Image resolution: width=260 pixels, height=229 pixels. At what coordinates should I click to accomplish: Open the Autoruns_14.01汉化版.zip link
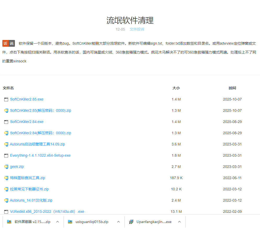(30, 200)
